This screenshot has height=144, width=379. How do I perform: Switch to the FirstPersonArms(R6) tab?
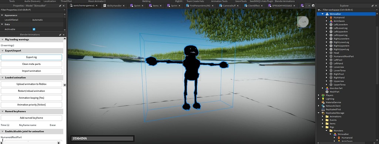pyautogui.click(x=200, y=6)
